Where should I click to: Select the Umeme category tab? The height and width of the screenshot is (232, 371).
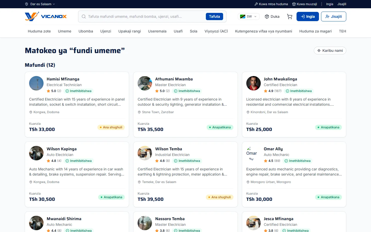(65, 31)
